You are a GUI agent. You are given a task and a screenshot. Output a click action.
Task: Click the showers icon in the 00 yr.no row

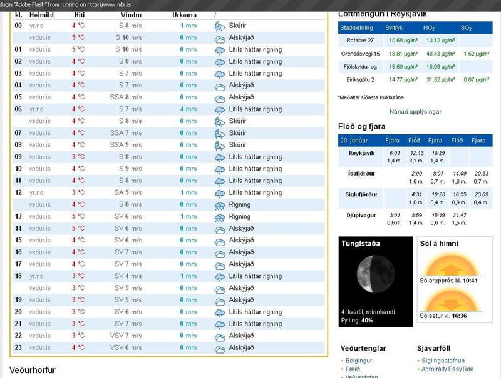[x=220, y=26]
